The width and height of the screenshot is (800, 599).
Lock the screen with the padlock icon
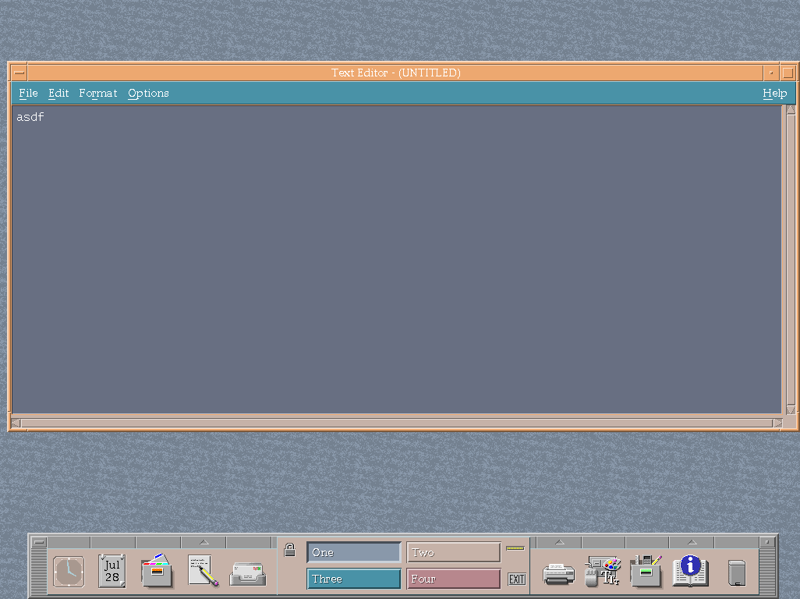click(289, 550)
